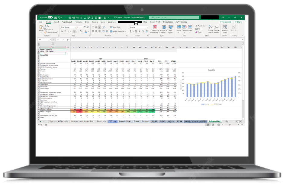The height and width of the screenshot is (184, 283).
Task: Click the Wrap Text button
Action: pyautogui.click(x=115, y=27)
